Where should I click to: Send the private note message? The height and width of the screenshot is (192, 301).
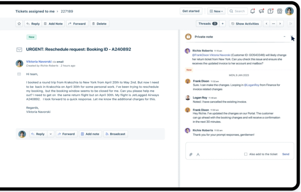(x=286, y=154)
